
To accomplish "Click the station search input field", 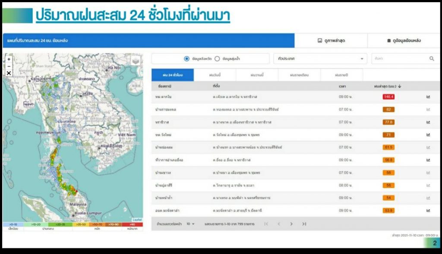I will (398, 59).
